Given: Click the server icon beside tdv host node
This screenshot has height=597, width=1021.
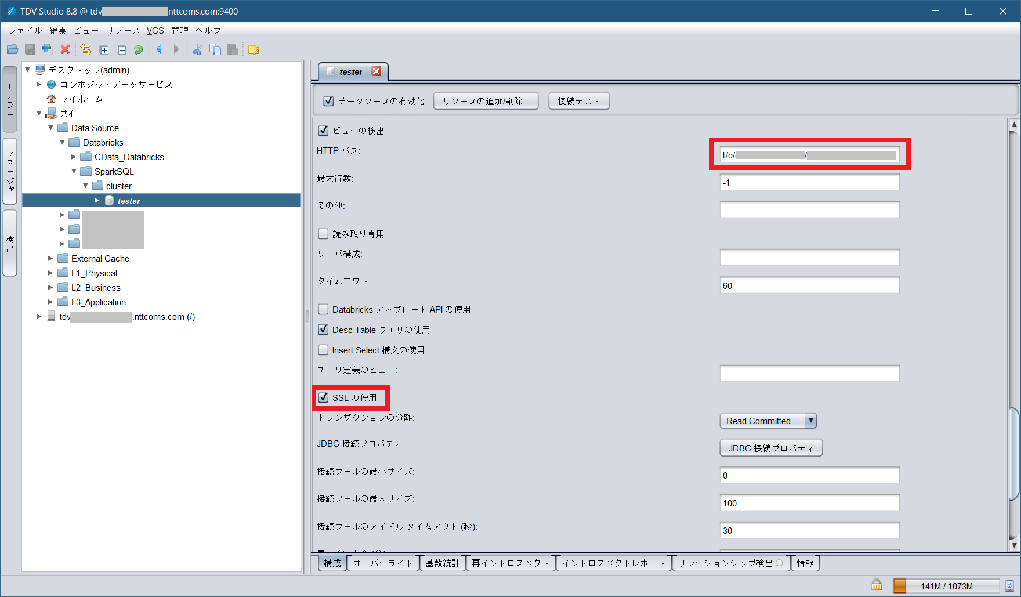Looking at the screenshot, I should click(51, 316).
